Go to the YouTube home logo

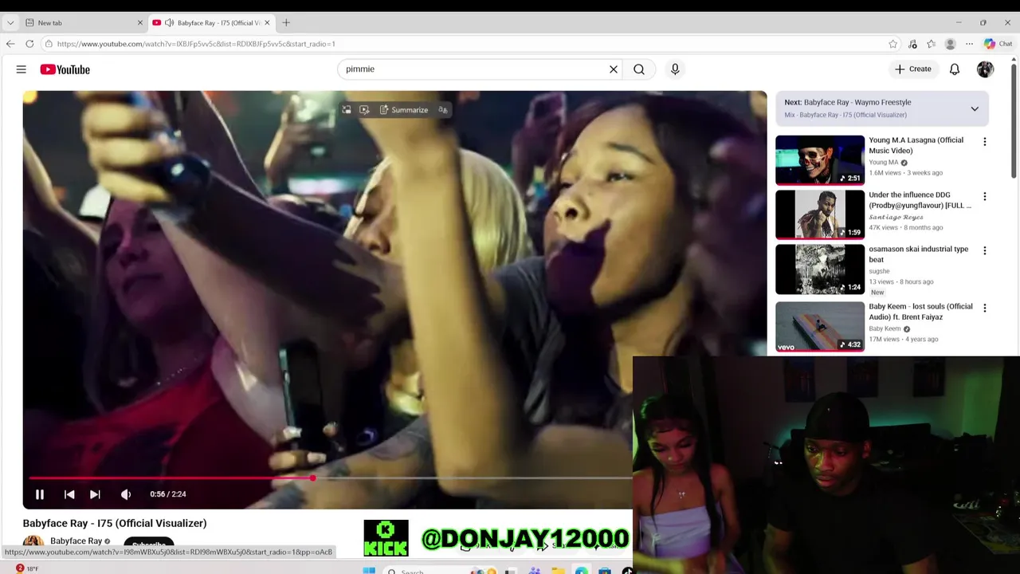65,69
